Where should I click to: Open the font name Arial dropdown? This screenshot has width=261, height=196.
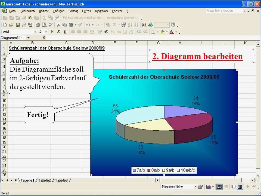35,32
